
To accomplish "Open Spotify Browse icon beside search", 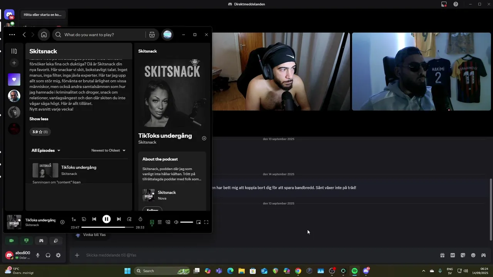I will tap(152, 35).
